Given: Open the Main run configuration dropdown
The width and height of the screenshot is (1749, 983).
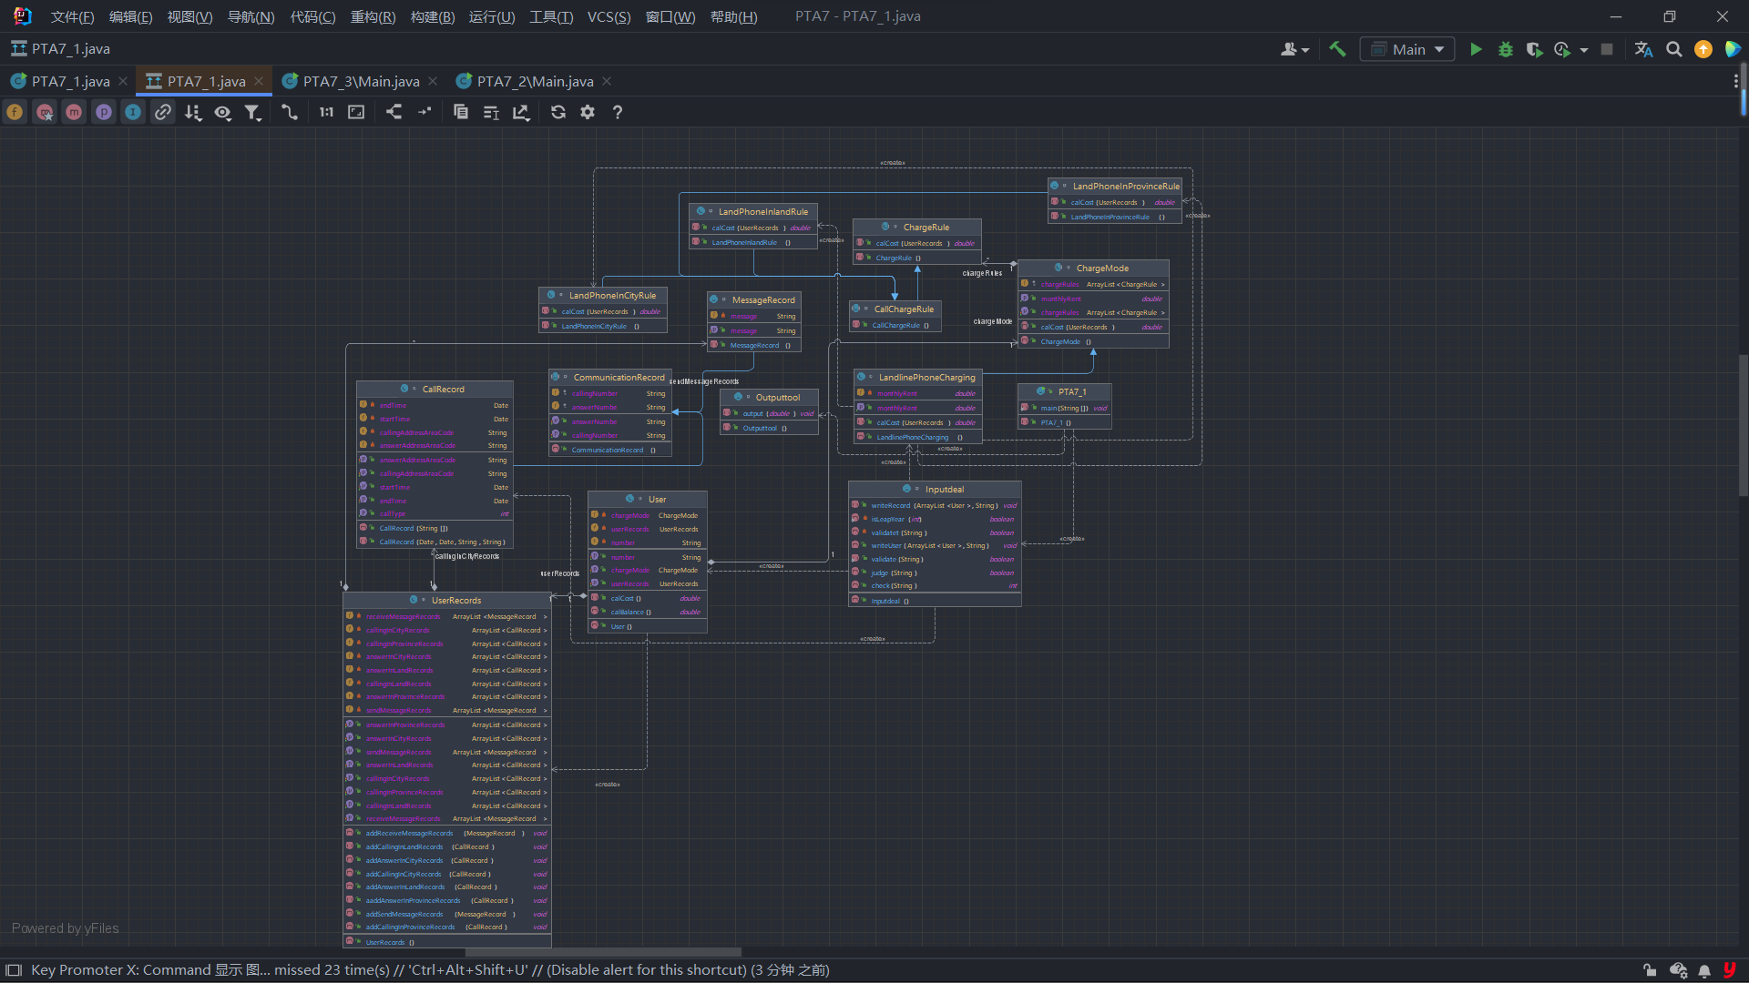Looking at the screenshot, I should coord(1407,49).
